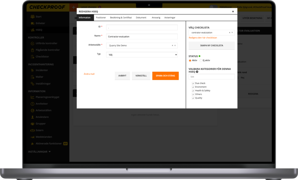Image resolution: width=298 pixels, height=180 pixels.
Task: Open Incidenter from the sidebar icon
Action: [33, 70]
